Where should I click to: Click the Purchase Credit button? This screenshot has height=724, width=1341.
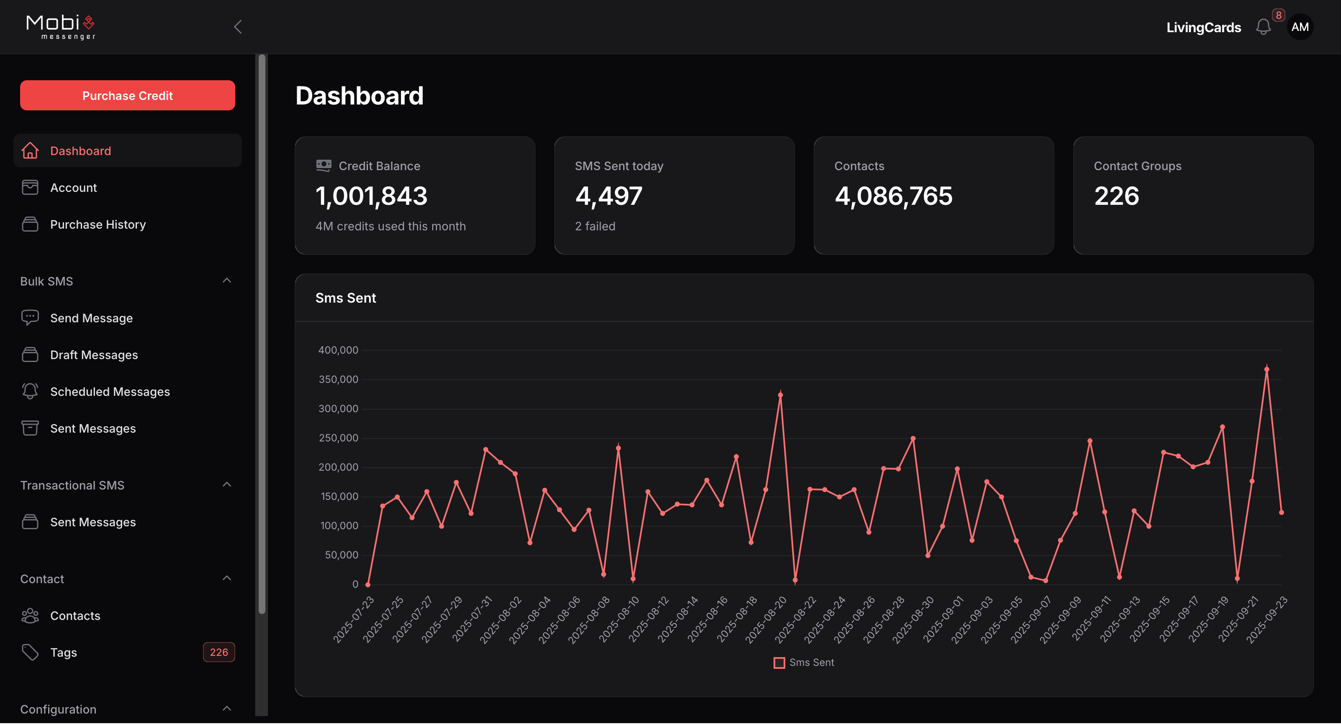(128, 95)
